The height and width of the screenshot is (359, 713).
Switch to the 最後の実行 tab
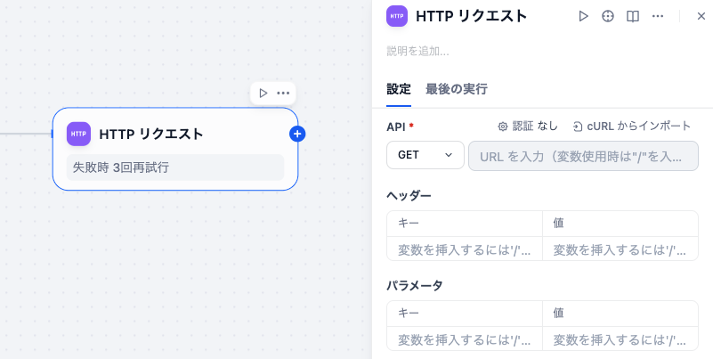[456, 89]
